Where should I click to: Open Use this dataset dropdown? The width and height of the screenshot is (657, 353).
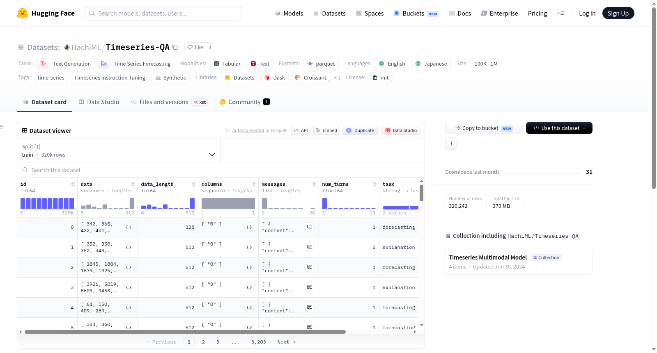click(559, 128)
